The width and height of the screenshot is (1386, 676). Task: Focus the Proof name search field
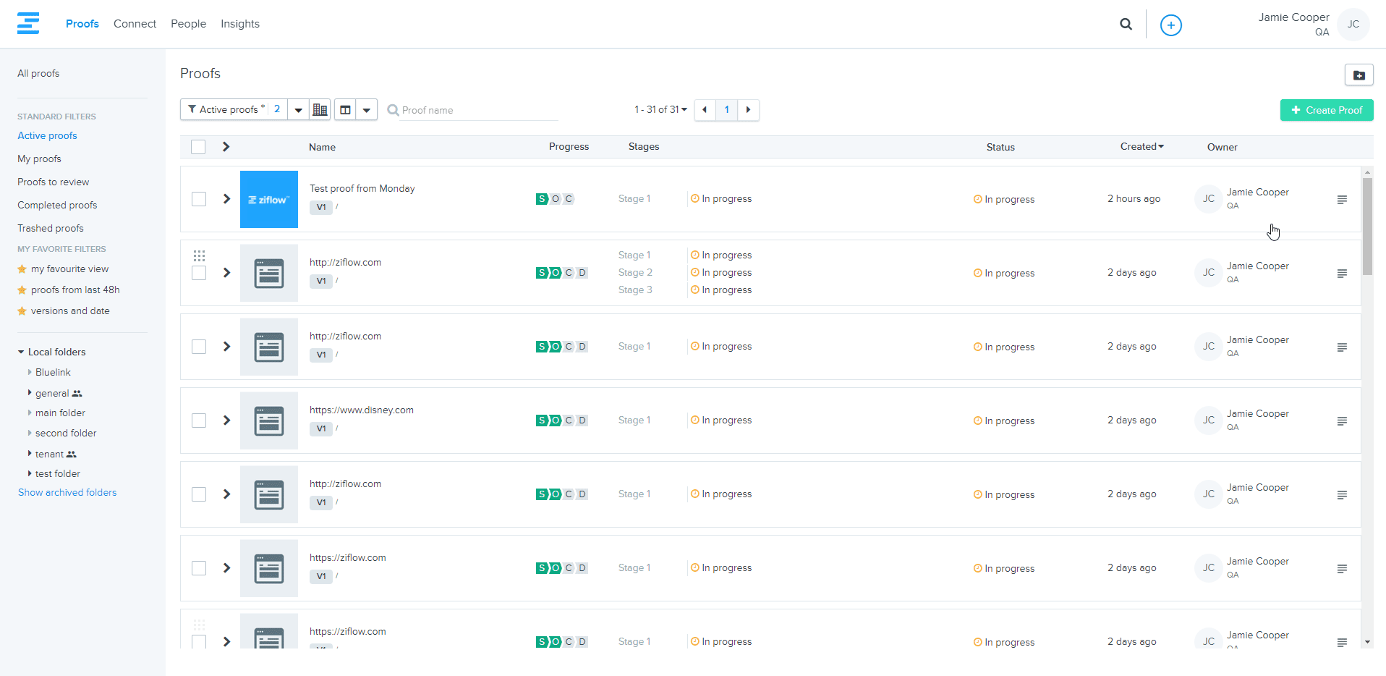click(x=477, y=110)
